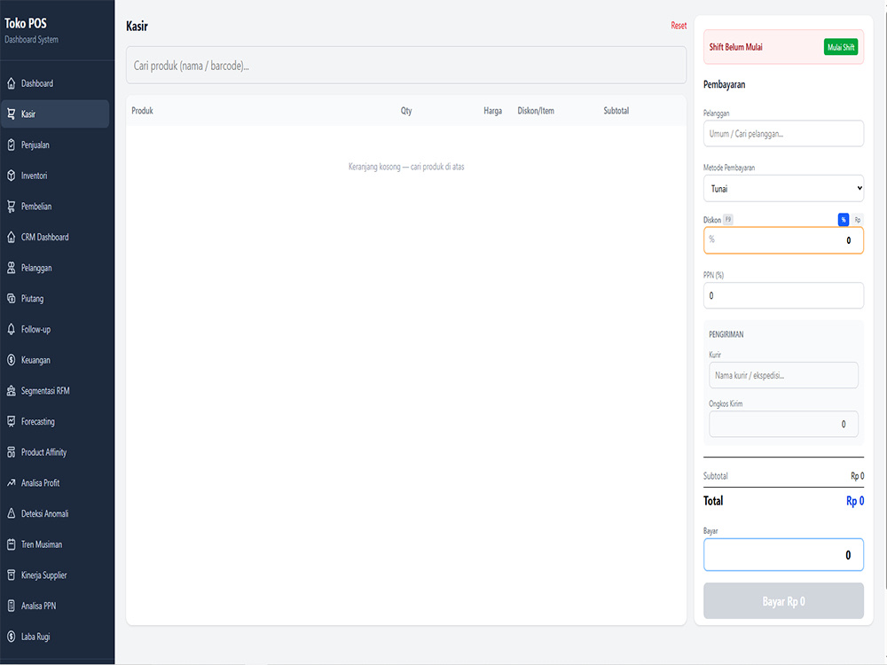
Task: Click the Laba Rugi coin icon
Action: (x=12, y=637)
